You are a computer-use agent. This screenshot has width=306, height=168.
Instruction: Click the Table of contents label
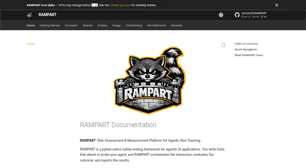[x=246, y=44]
